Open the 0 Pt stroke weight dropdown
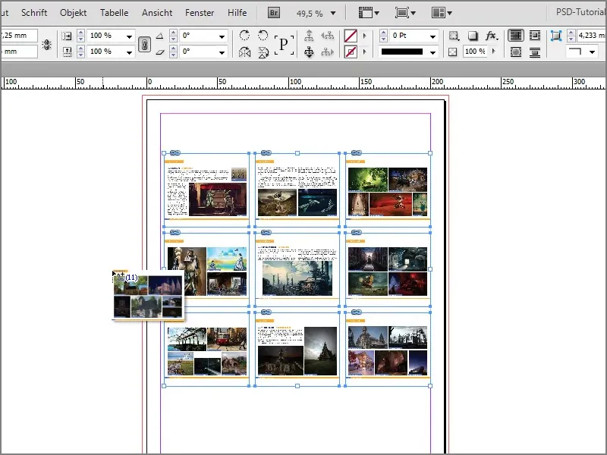The width and height of the screenshot is (607, 455). pyautogui.click(x=432, y=35)
